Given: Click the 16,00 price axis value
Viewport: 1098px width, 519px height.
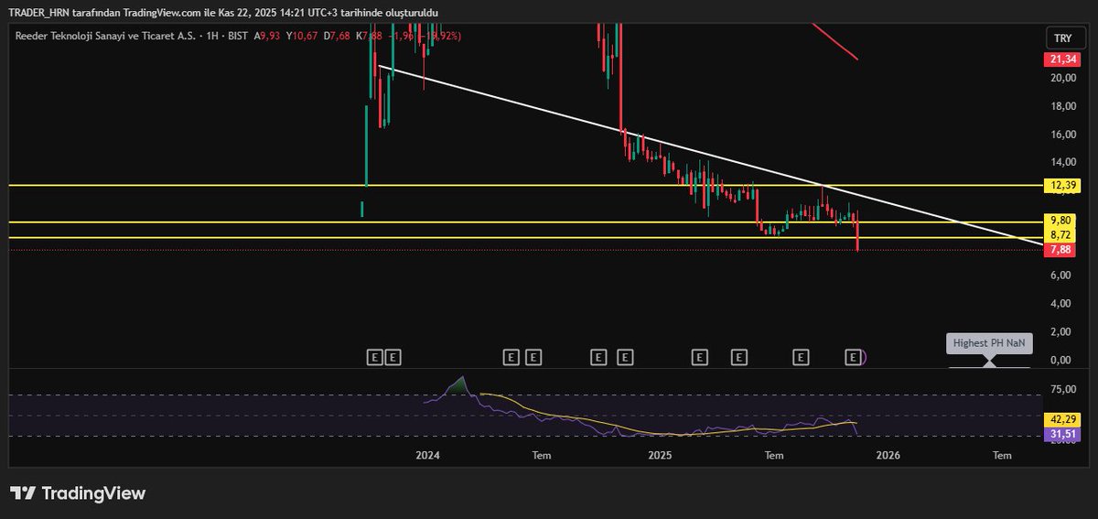Looking at the screenshot, I should (x=1062, y=135).
